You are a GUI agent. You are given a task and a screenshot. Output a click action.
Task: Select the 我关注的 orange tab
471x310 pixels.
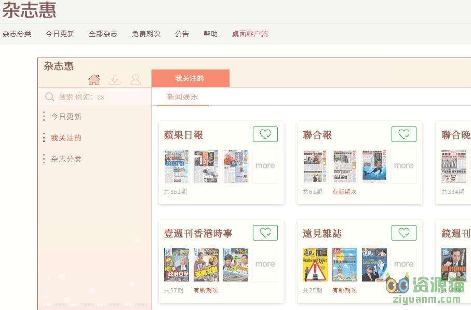coord(191,79)
